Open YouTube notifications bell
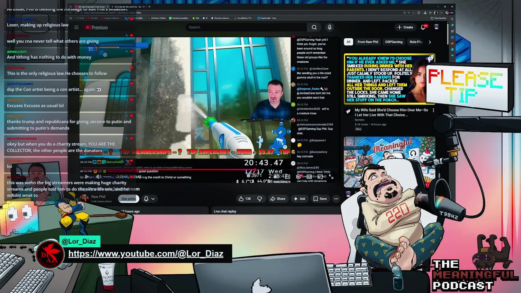Viewport: 521px width, 293px height. 424,27
